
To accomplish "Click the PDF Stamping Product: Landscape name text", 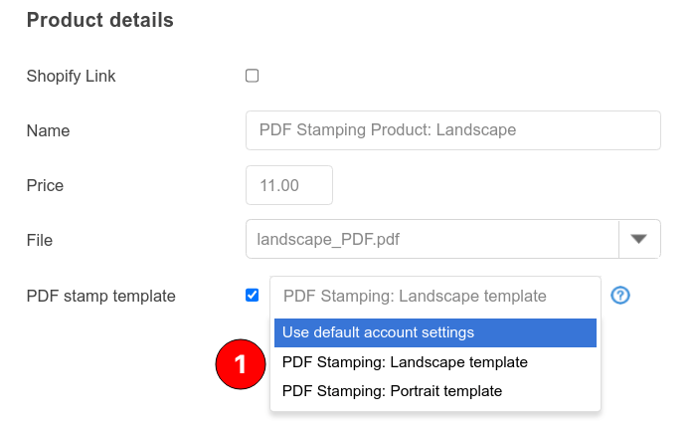I will (x=387, y=130).
